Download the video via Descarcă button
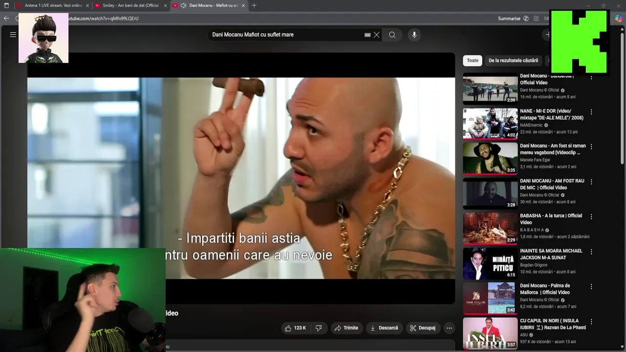The height and width of the screenshot is (352, 626). pos(384,328)
